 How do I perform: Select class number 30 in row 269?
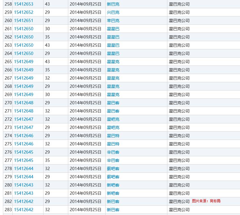click(x=47, y=95)
